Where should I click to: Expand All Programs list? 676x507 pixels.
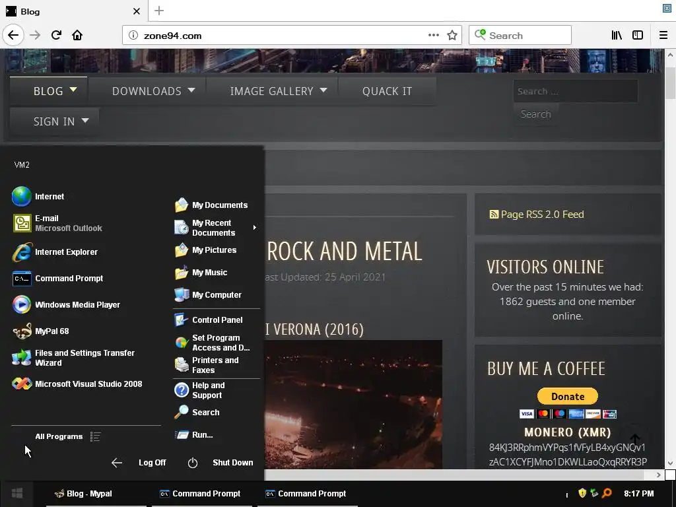pos(68,437)
